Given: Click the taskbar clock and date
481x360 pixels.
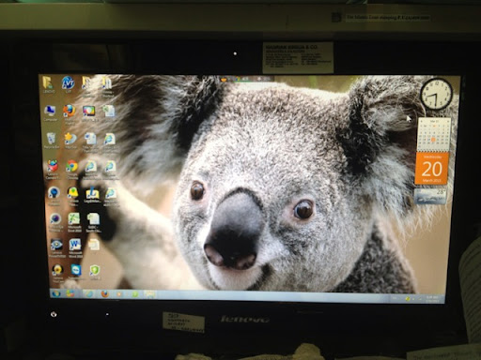Looking at the screenshot, I should [x=433, y=299].
